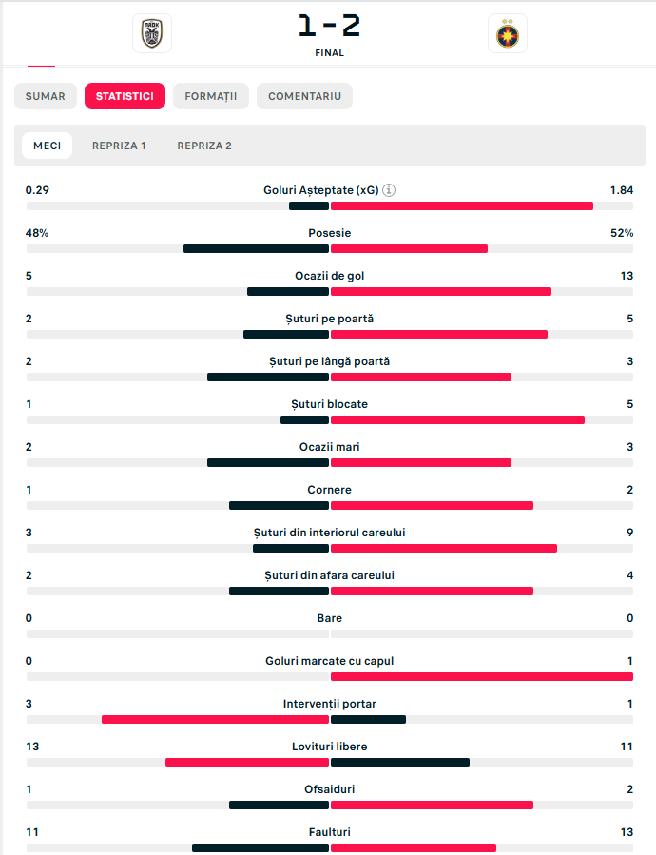Click the PAOK team crest
656x855 pixels.
coord(151,33)
